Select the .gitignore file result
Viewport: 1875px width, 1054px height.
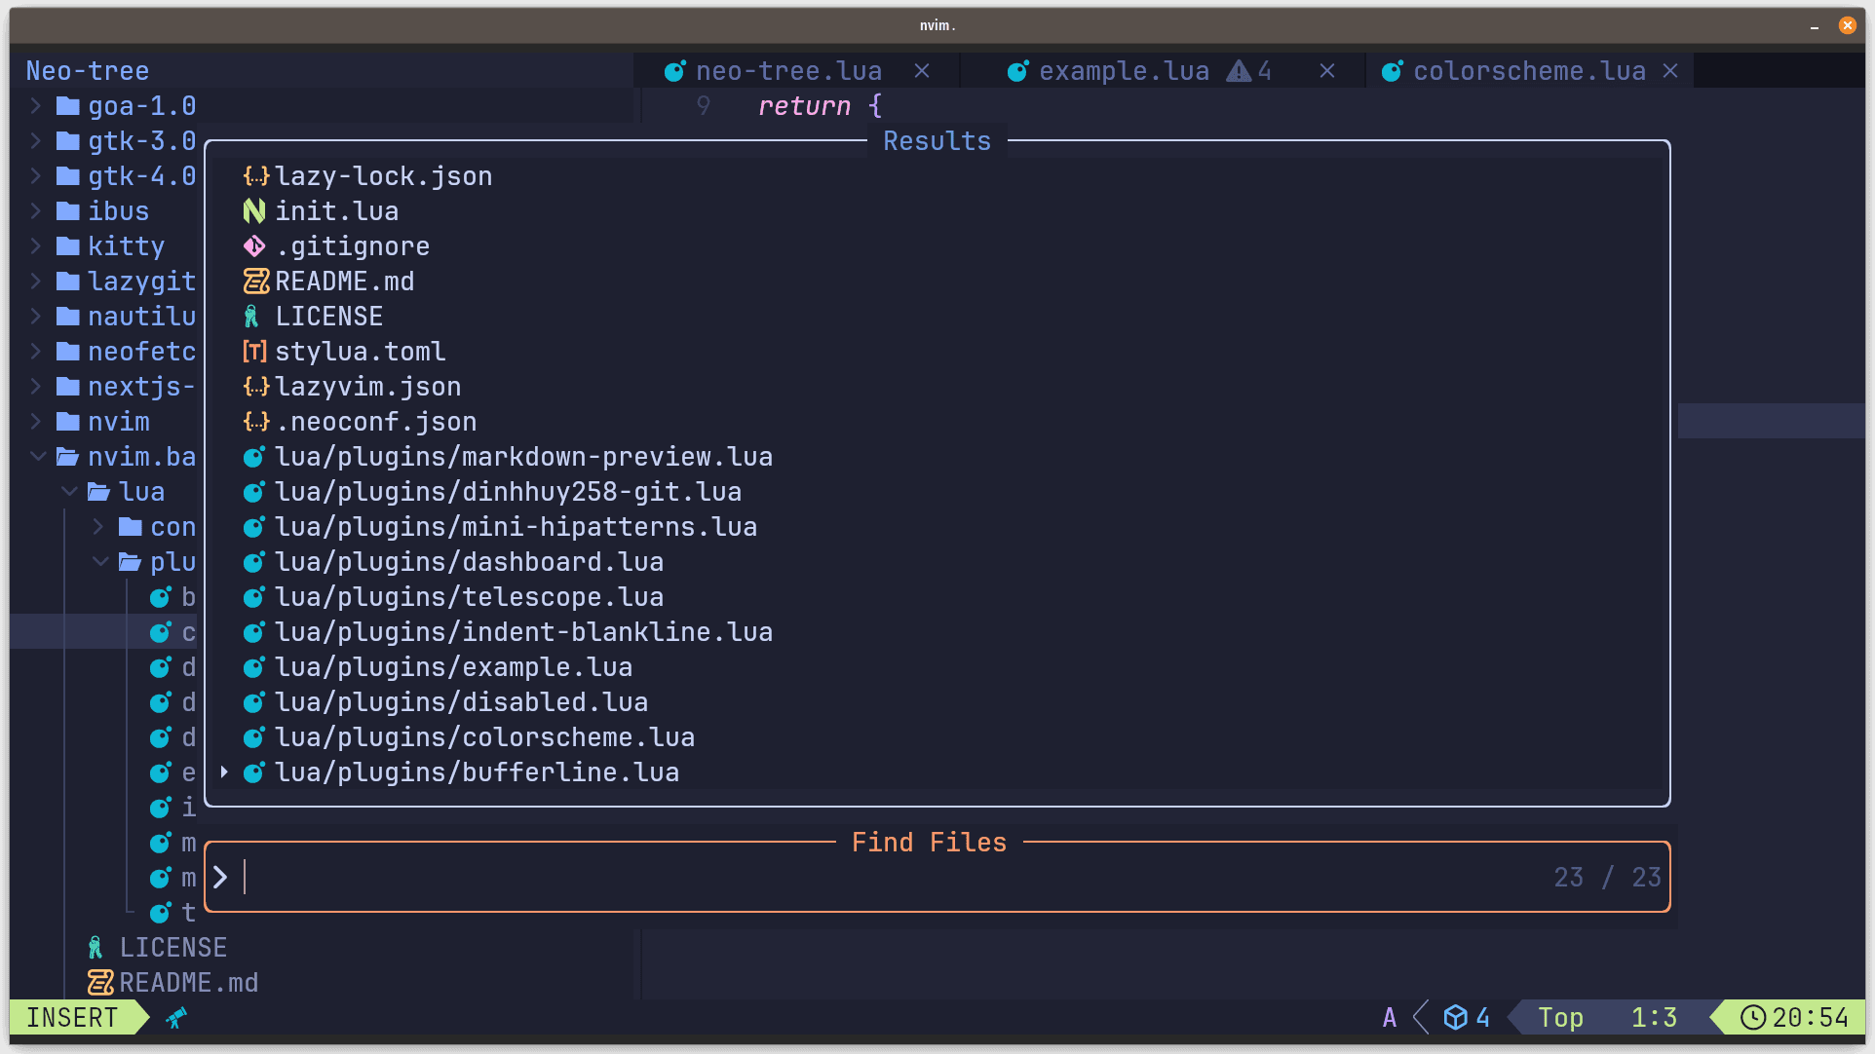352,245
